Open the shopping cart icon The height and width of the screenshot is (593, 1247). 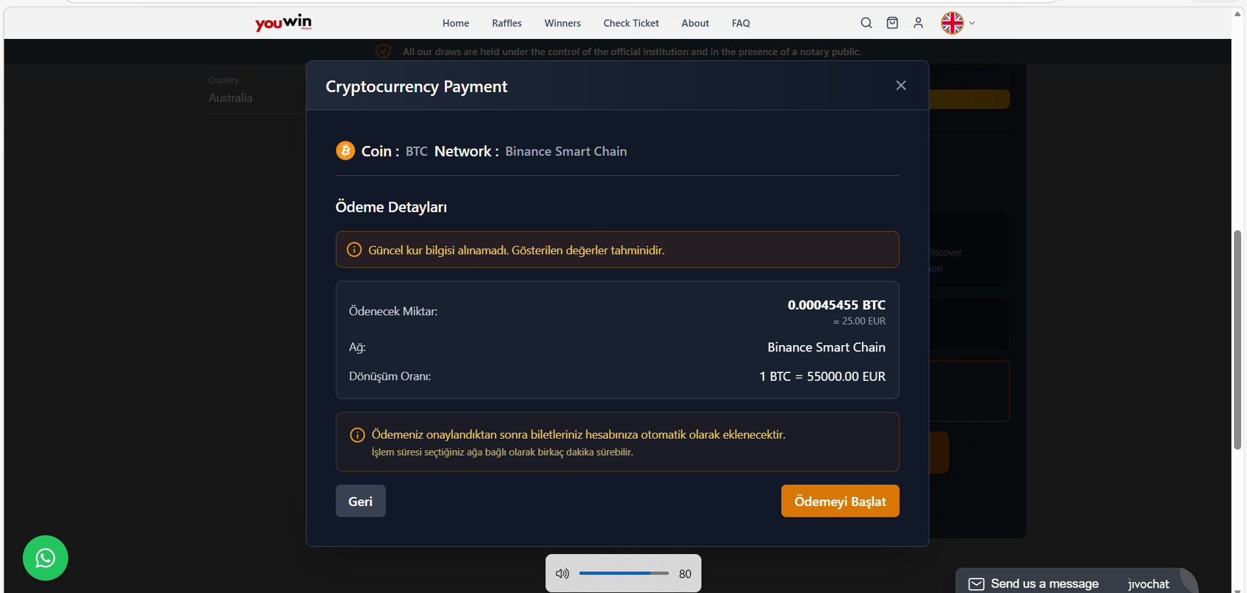pyautogui.click(x=892, y=23)
